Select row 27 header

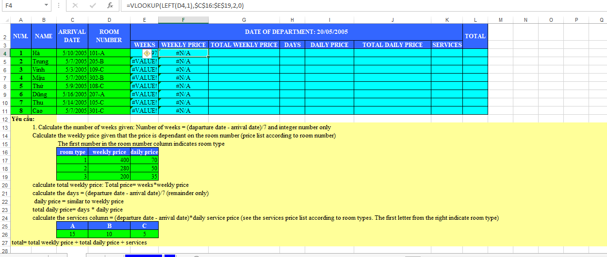5,242
